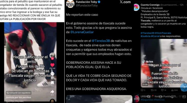The height and width of the screenshot is (103, 187).
Task: Open Fundación Toby profile avatar
Action: [x=70, y=4]
